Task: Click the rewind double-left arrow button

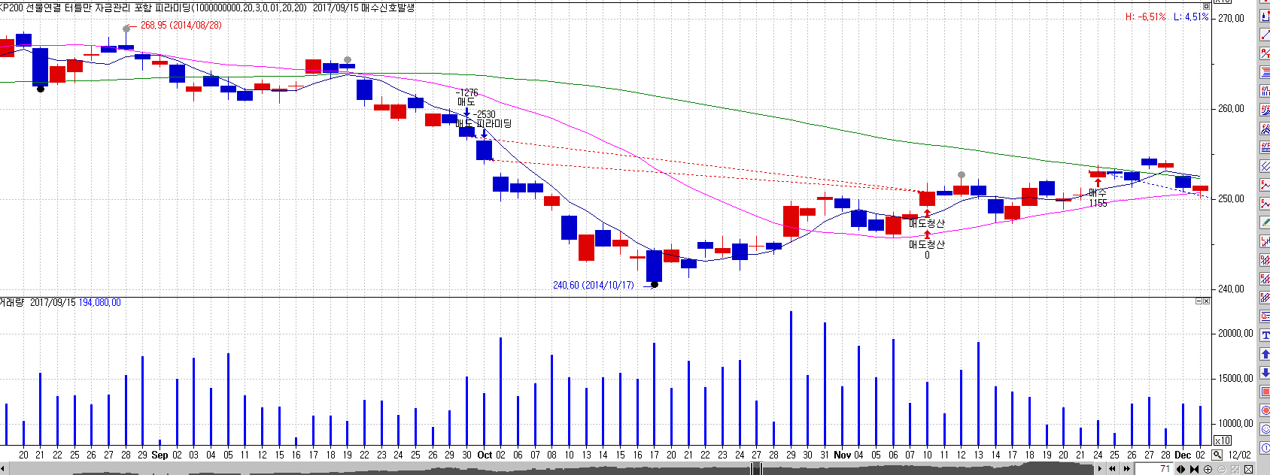Action: click(x=1113, y=469)
